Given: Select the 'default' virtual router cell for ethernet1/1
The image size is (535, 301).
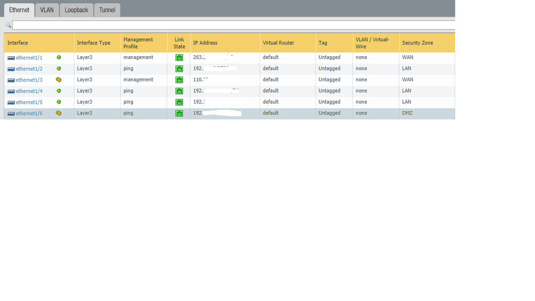Looking at the screenshot, I should coord(288,57).
